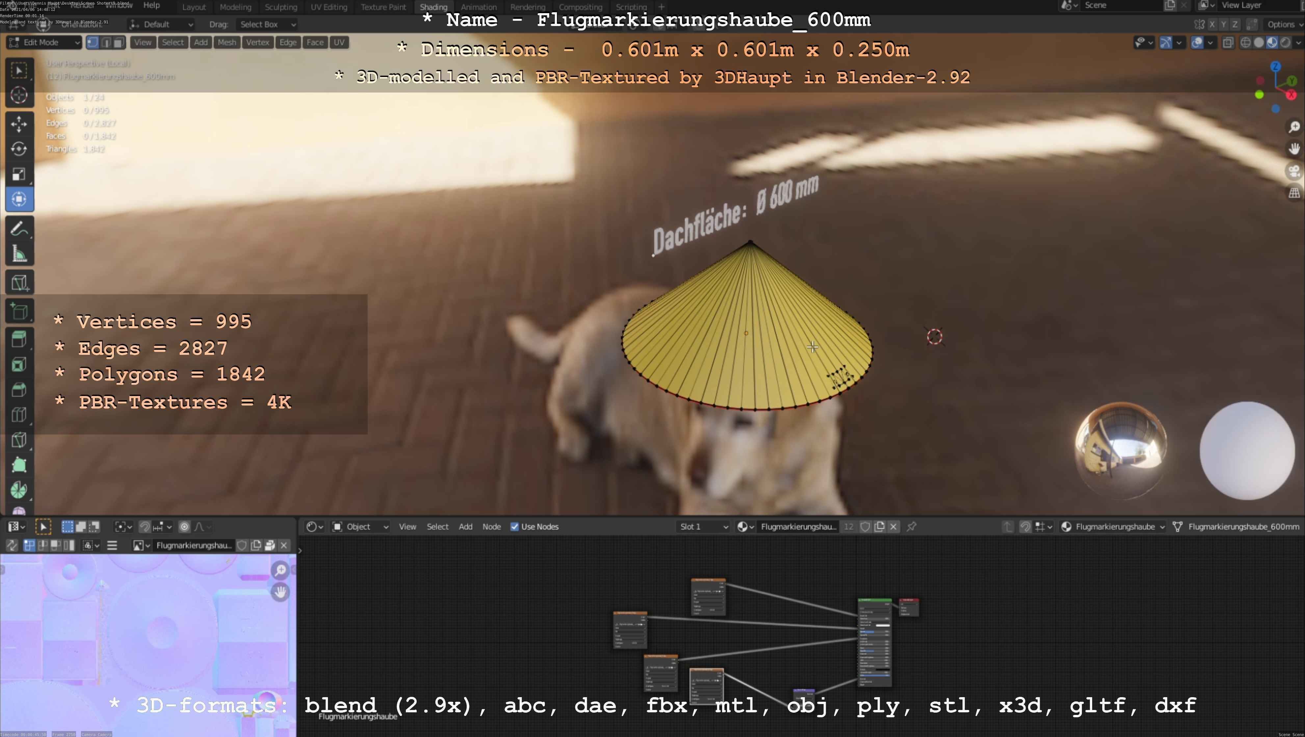The image size is (1305, 737).
Task: Enable vertex select mode
Action: [x=93, y=42]
